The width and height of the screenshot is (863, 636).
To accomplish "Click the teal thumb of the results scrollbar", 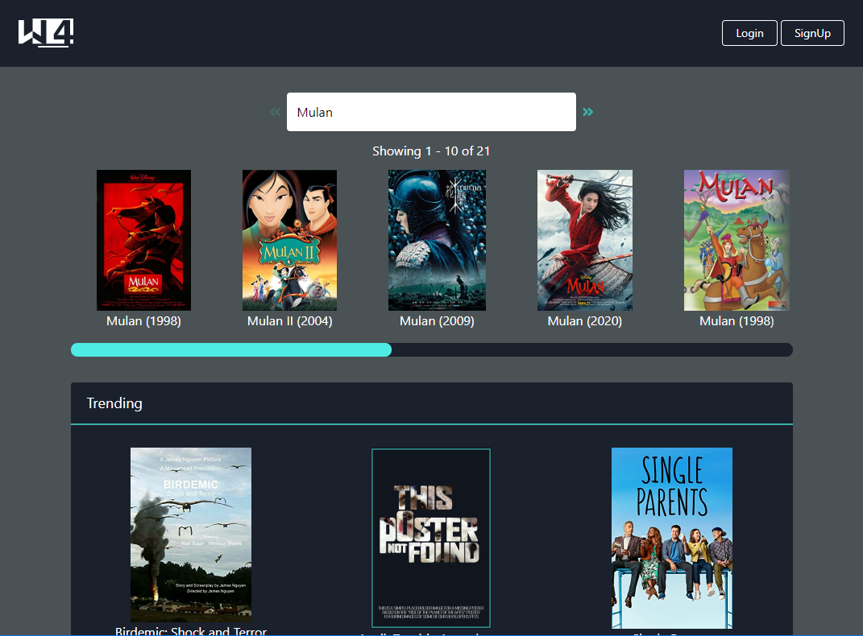I will 231,349.
